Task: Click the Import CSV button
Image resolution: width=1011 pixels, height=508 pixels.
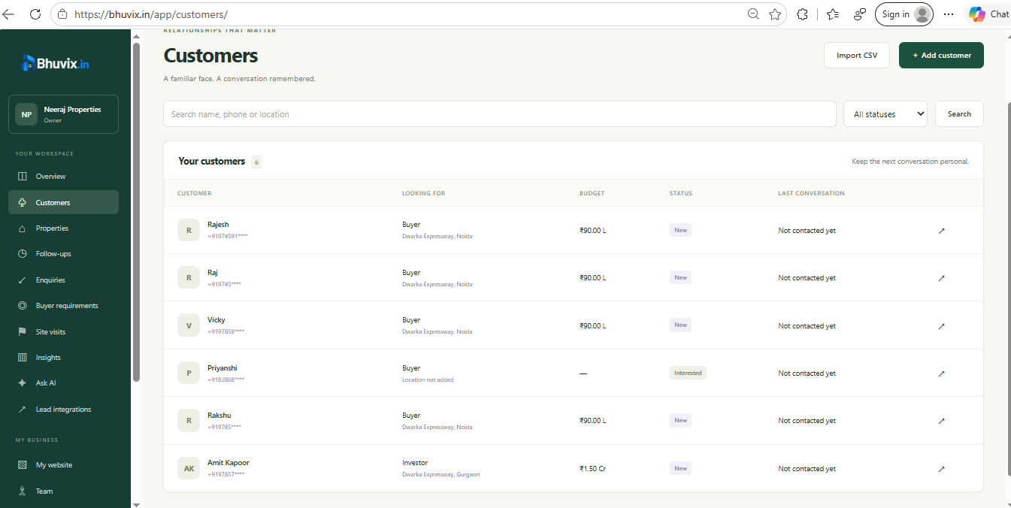Action: pyautogui.click(x=857, y=56)
